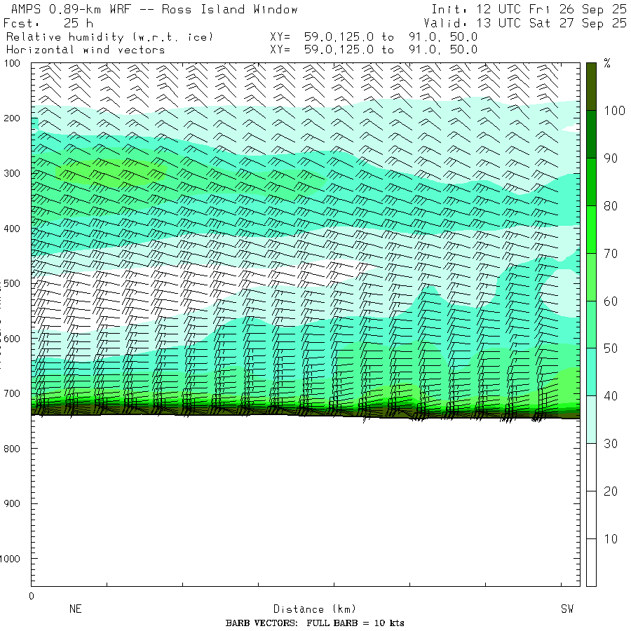Click the 80 colorbar label
The image size is (631, 631).
[x=611, y=206]
